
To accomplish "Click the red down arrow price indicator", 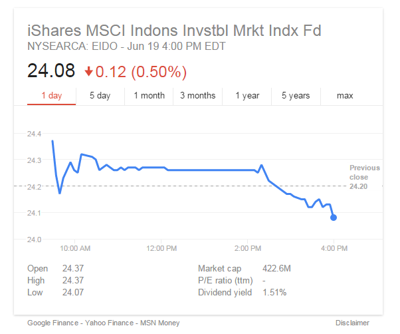I will (x=88, y=71).
